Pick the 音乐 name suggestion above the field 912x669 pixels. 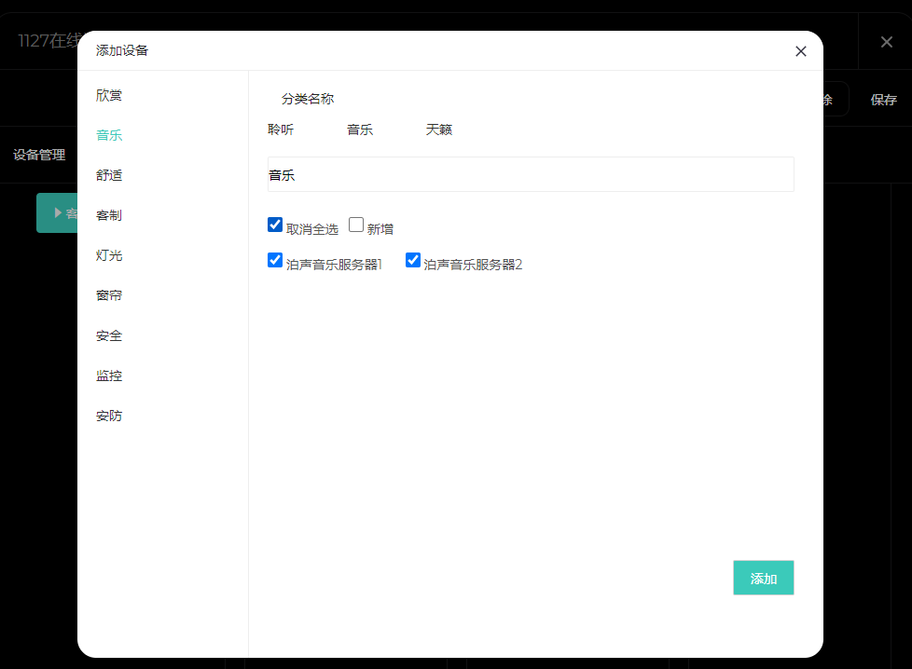tap(359, 130)
